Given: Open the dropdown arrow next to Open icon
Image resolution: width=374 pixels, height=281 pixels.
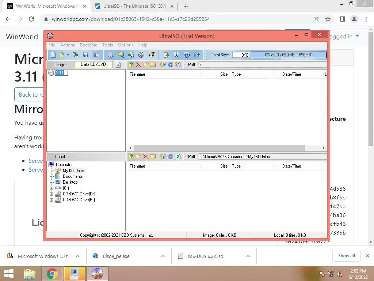Looking at the screenshot, I should (x=68, y=55).
